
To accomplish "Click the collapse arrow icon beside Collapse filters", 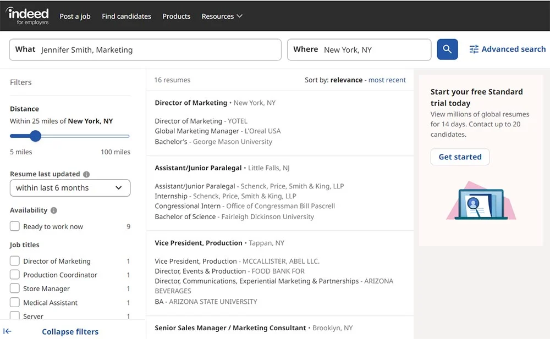I will (7, 331).
